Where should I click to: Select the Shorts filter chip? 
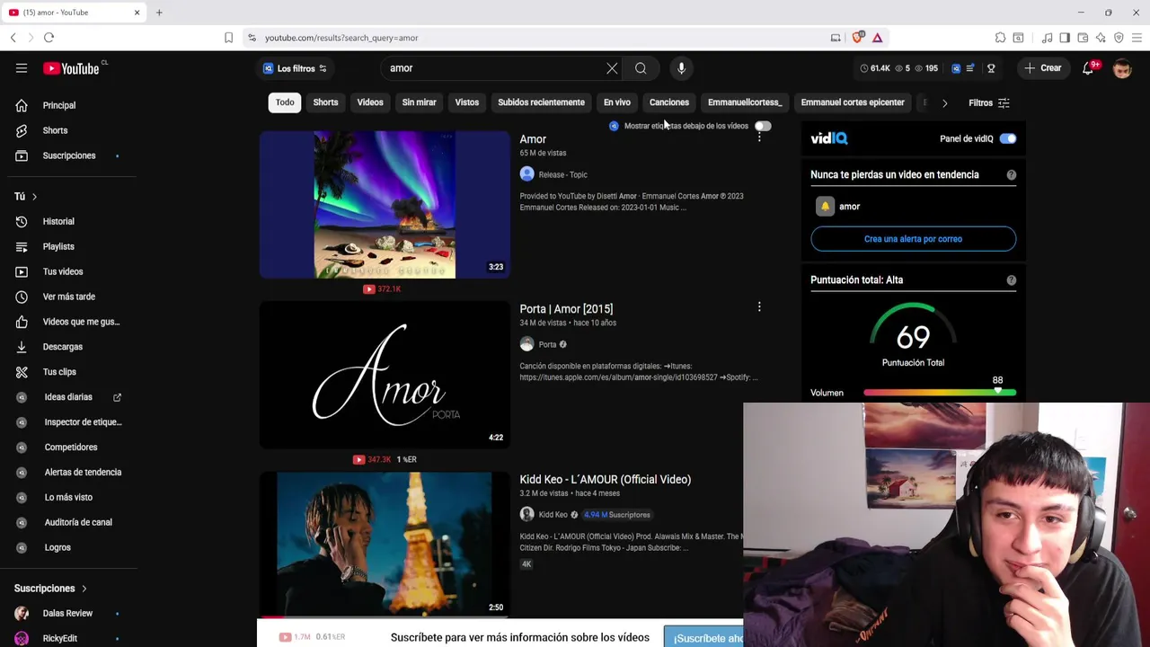325,102
